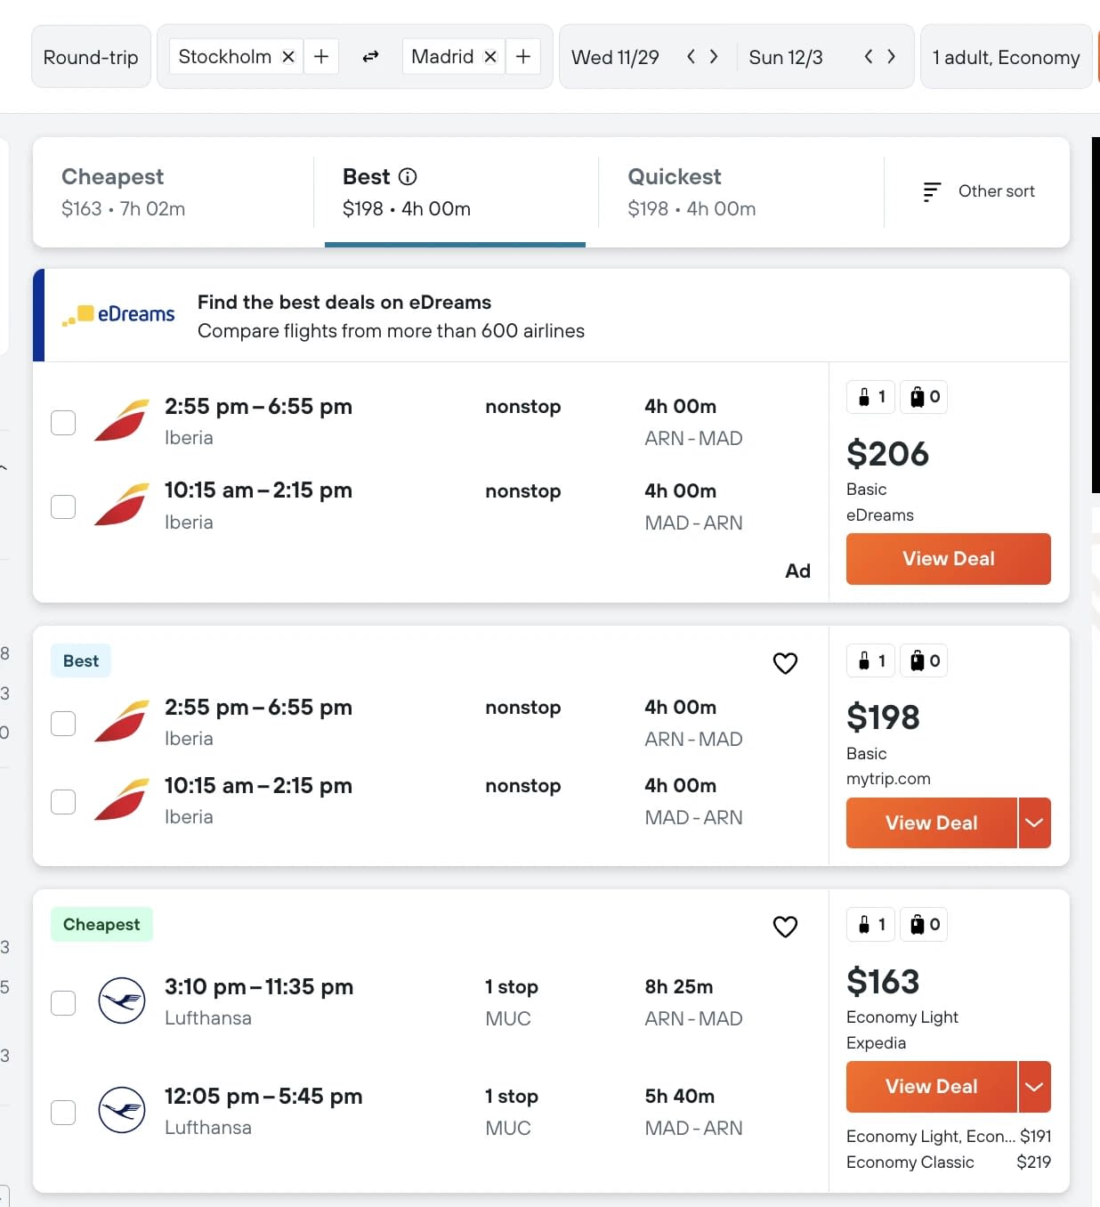Go to previous departure date before Wed 11/29
Screen dimensions: 1100x1207
691,57
